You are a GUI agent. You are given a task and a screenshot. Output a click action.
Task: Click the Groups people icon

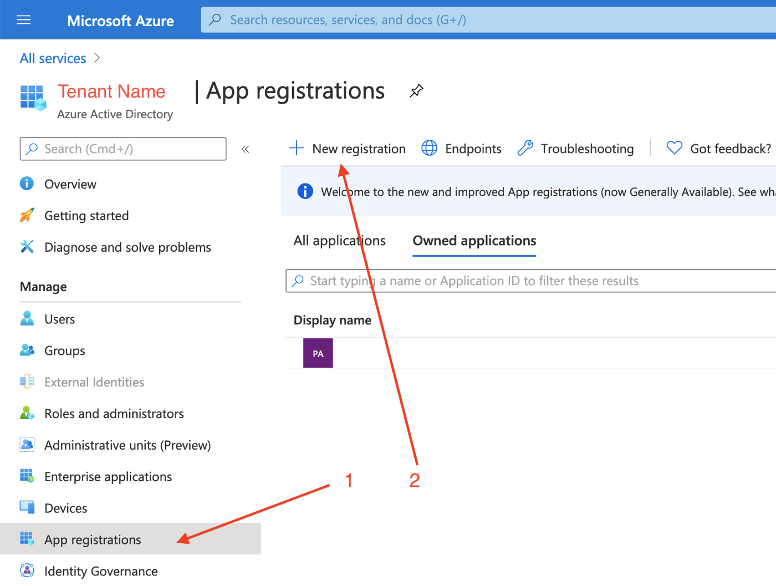pyautogui.click(x=27, y=350)
